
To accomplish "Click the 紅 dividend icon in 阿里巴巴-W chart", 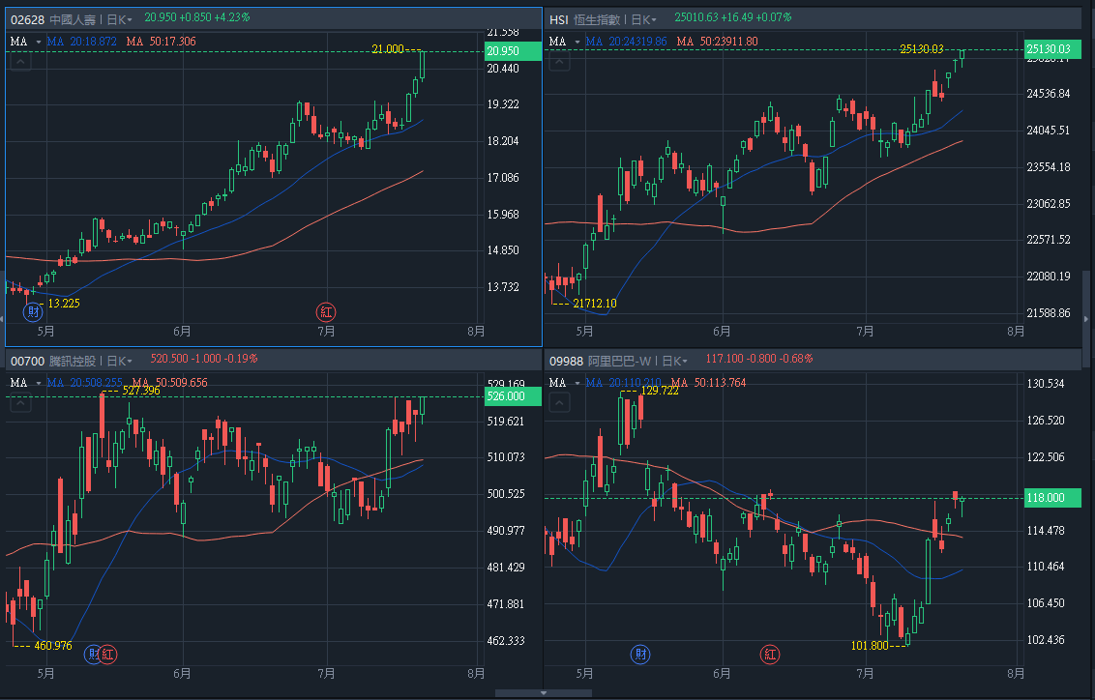I will (x=770, y=654).
